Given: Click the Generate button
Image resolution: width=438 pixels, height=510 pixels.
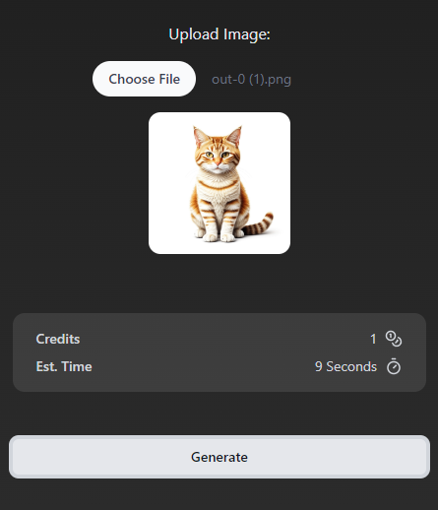Looking at the screenshot, I should [x=219, y=457].
